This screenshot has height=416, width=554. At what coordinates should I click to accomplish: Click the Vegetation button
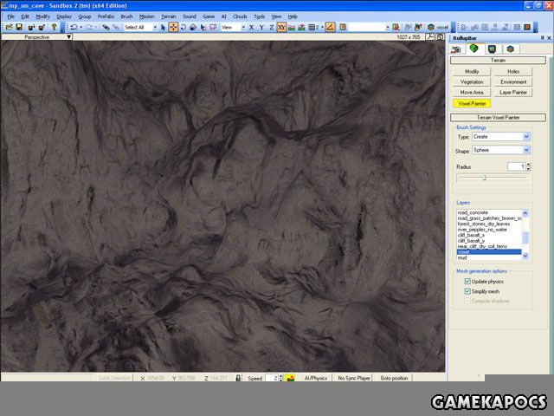coord(472,82)
